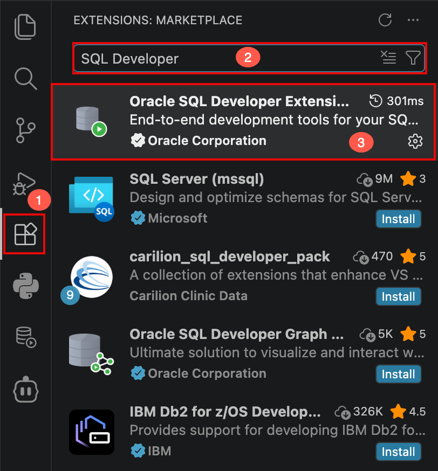Install Oracle SQL Developer Graph extension

[398, 374]
